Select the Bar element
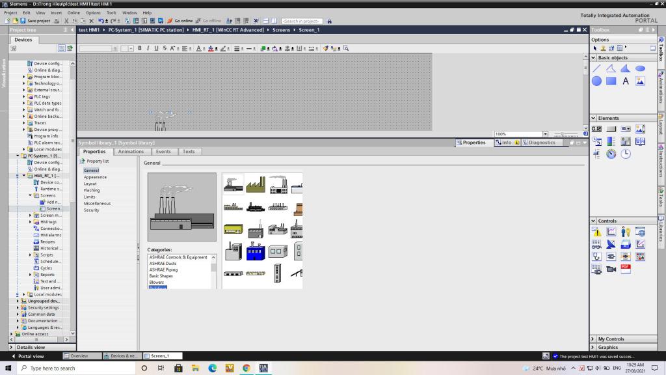Image resolution: width=666 pixels, height=375 pixels. pyautogui.click(x=611, y=141)
